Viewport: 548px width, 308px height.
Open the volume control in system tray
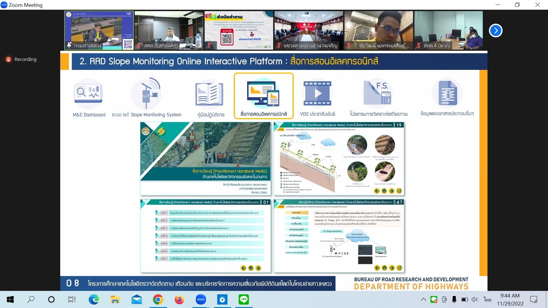[x=474, y=299]
